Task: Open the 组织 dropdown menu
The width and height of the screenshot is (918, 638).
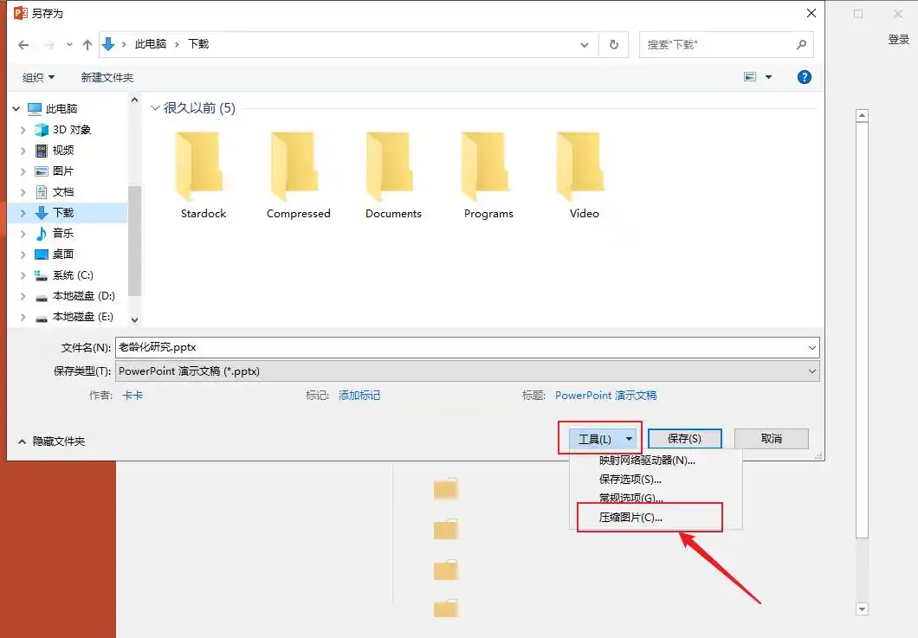Action: 39,77
